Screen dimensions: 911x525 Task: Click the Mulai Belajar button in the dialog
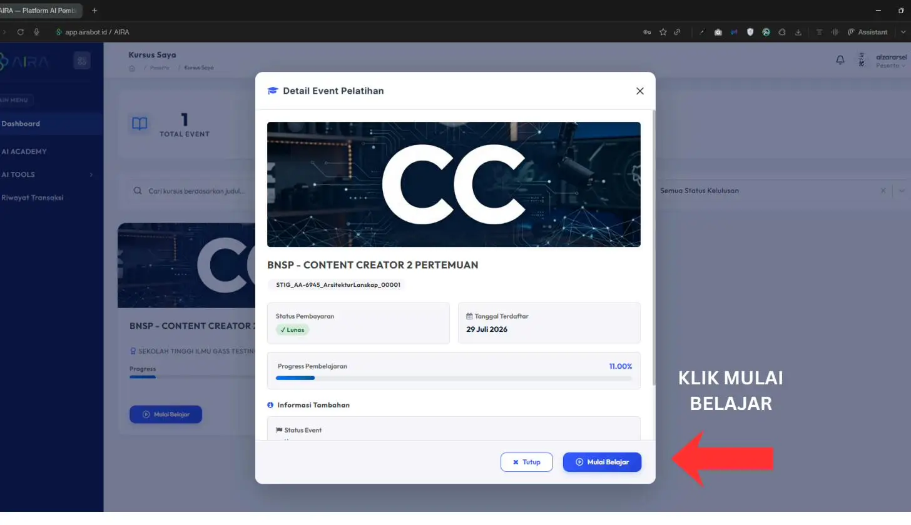(602, 462)
